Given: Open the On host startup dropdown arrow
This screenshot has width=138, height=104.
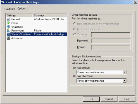Looking at the screenshot, I should tap(124, 72).
